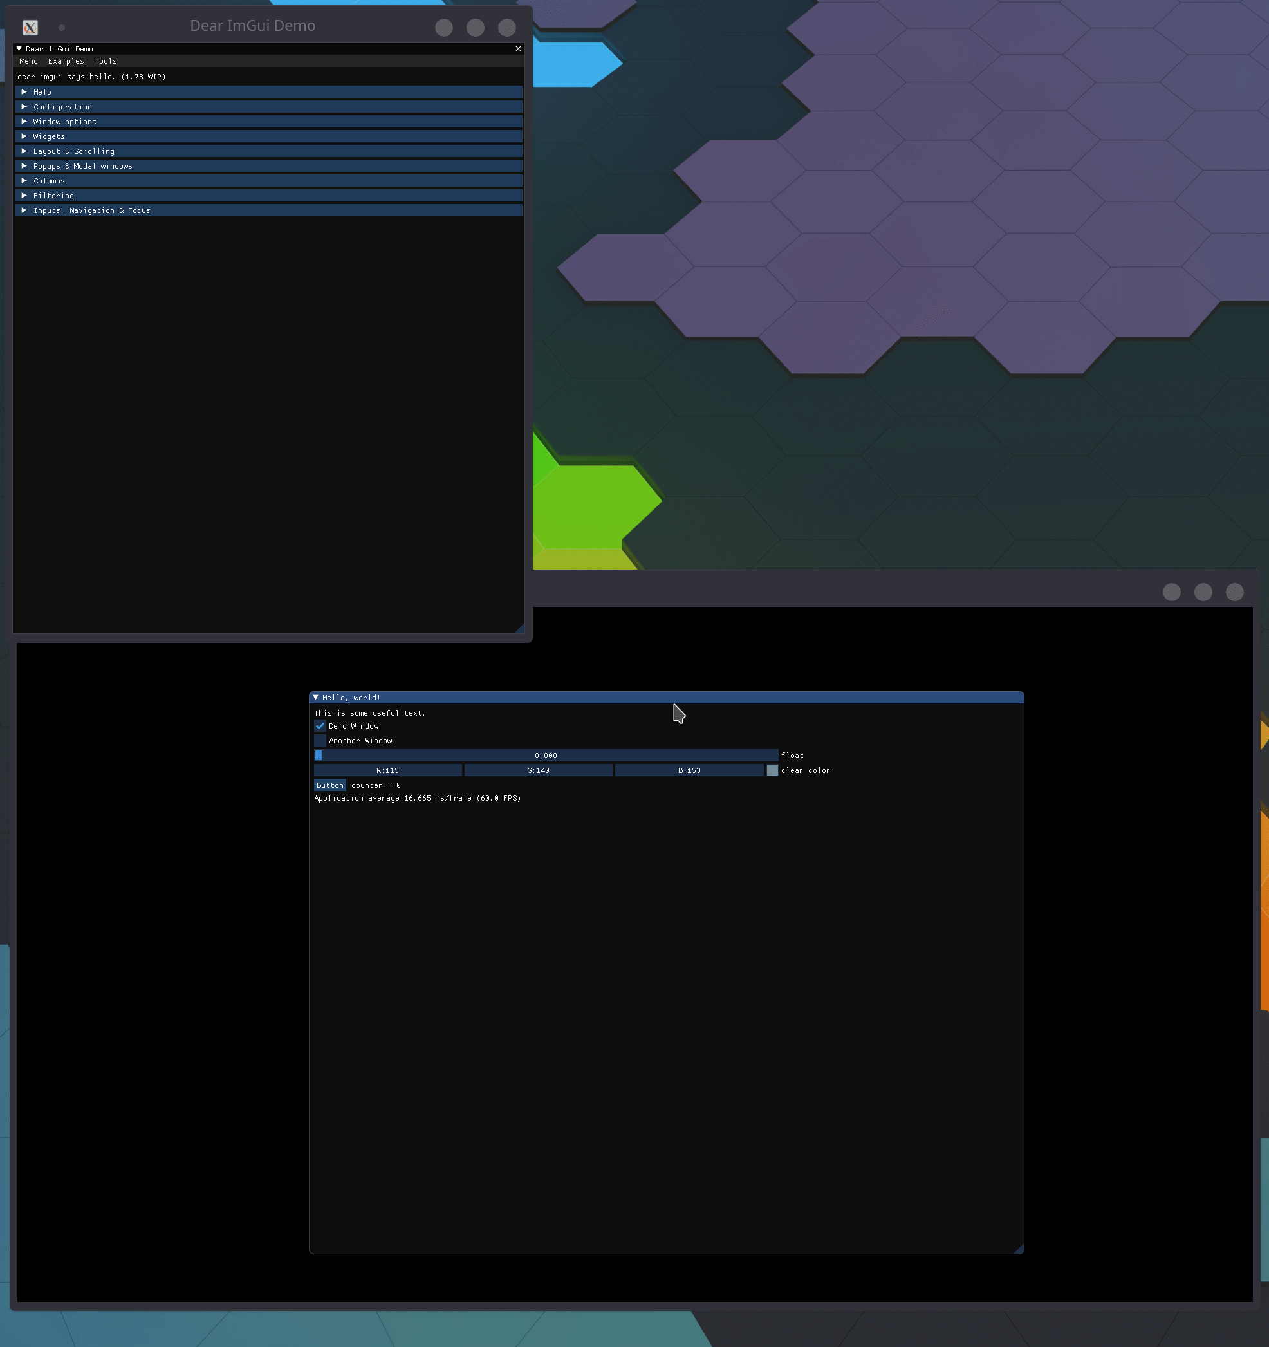Click the G:140 color field
The image size is (1269, 1347).
click(538, 770)
